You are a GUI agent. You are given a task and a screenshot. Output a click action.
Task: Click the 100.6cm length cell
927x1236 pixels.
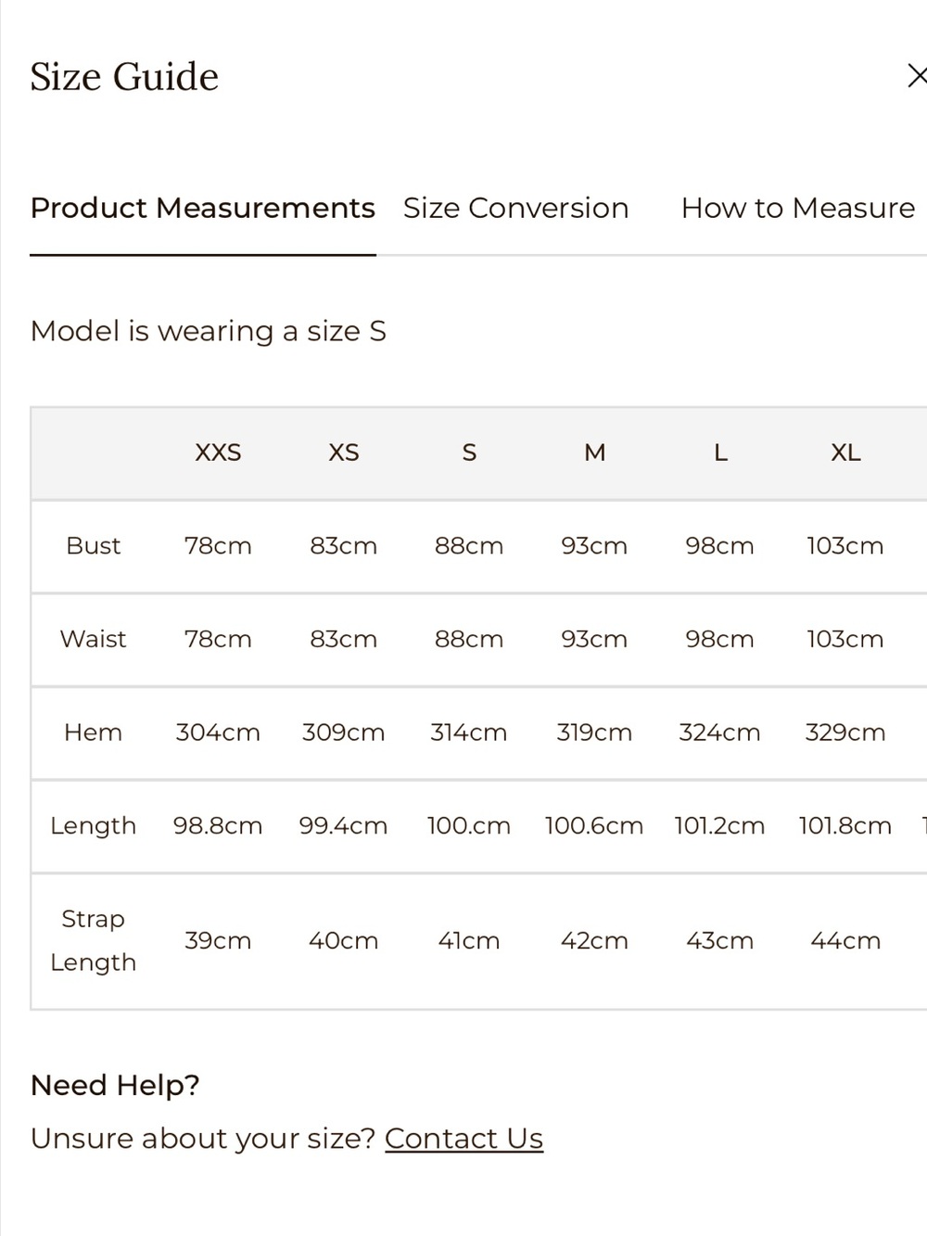(x=594, y=825)
